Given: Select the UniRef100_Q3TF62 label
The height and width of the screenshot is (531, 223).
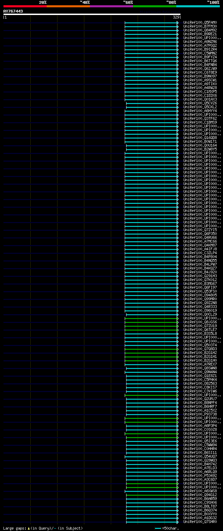Looking at the screenshot, I should (200, 119).
